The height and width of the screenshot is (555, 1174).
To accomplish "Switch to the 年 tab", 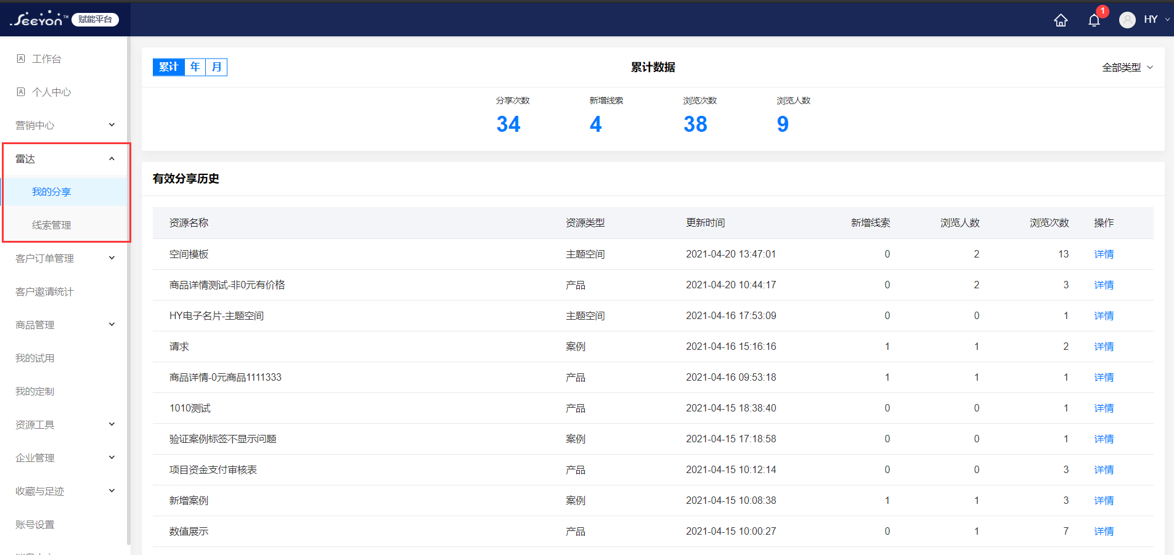I will click(x=195, y=67).
